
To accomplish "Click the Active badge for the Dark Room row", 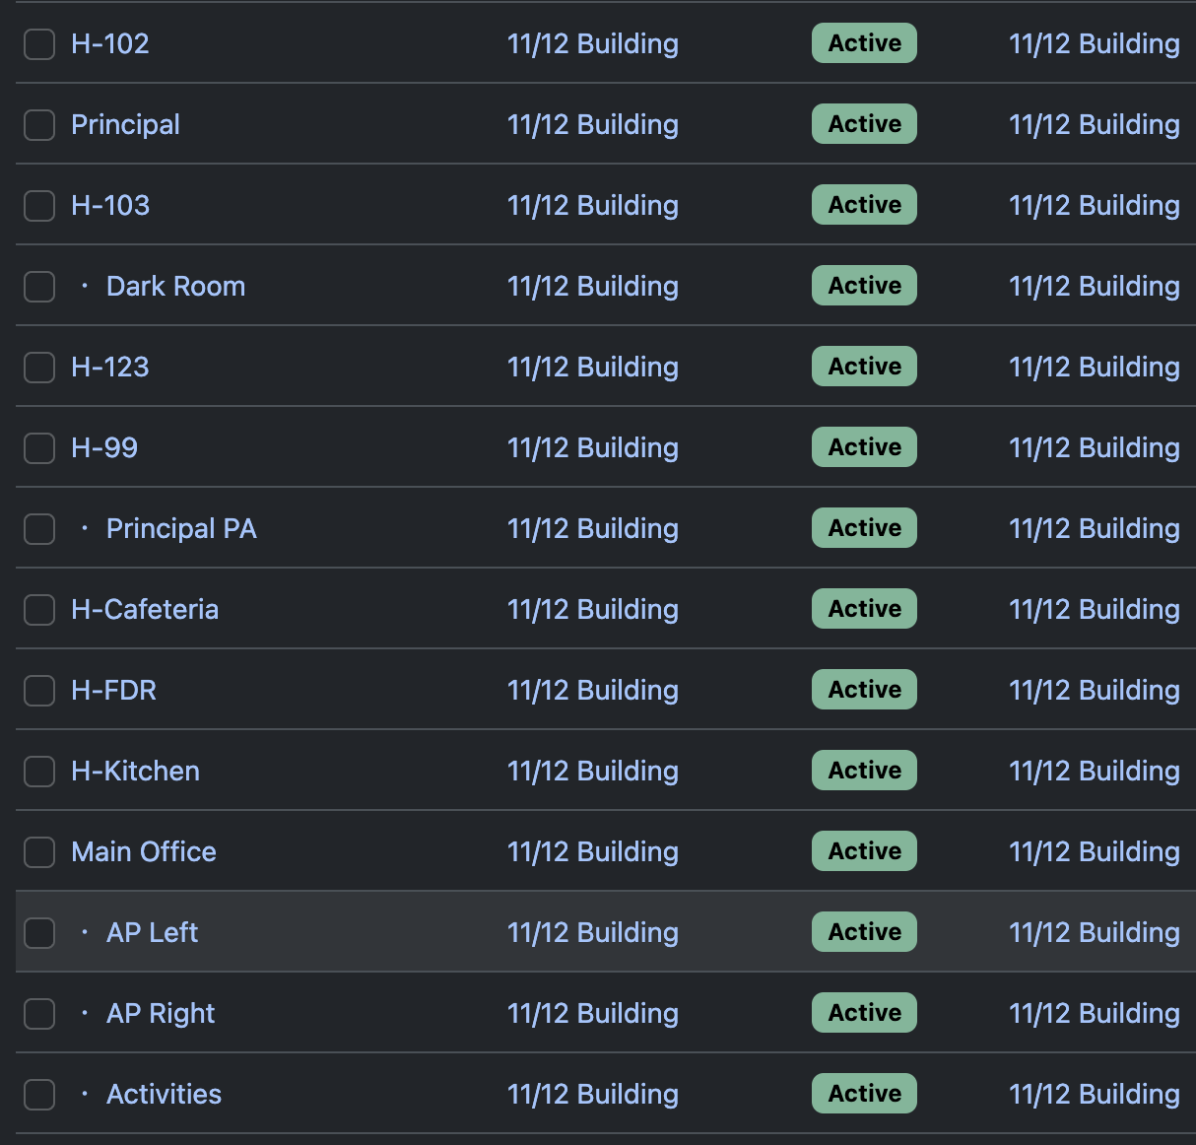I will point(864,286).
